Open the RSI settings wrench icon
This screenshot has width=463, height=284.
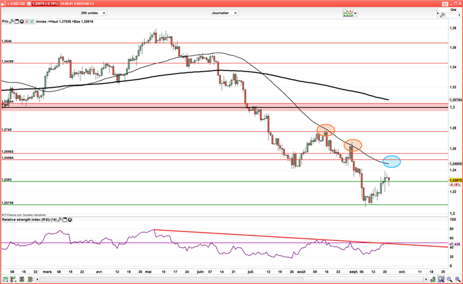[x=59, y=220]
